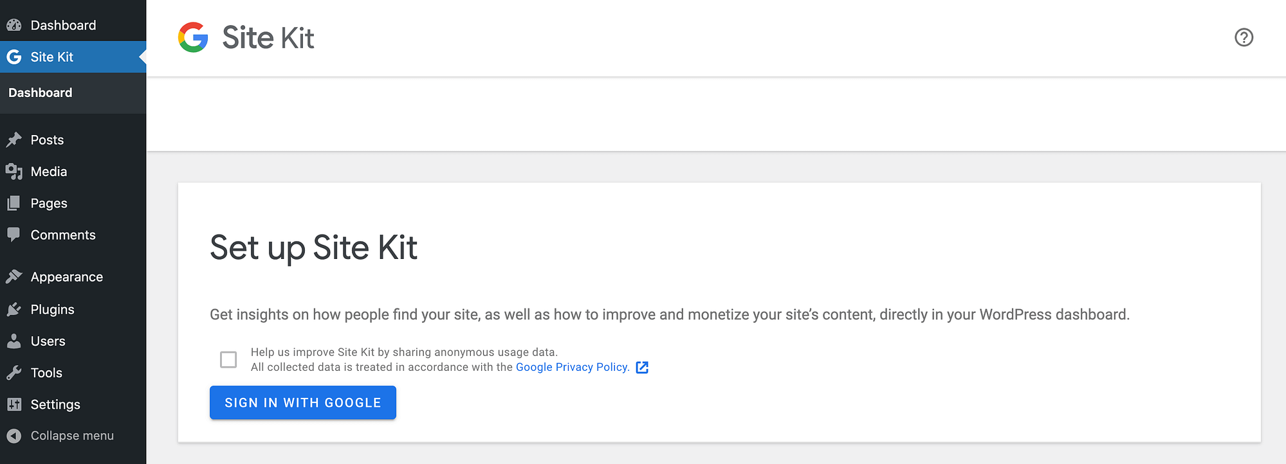The height and width of the screenshot is (464, 1286).
Task: Navigate to Pages
Action: click(73, 203)
